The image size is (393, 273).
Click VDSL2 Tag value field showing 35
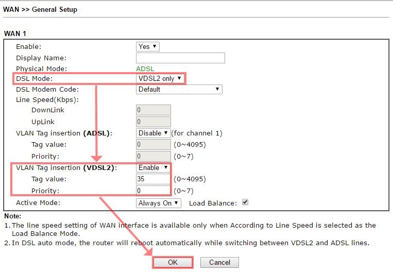click(153, 179)
